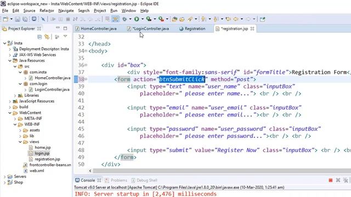
Task: Open the Back history dropdown arrow
Action: (x=242, y=19)
